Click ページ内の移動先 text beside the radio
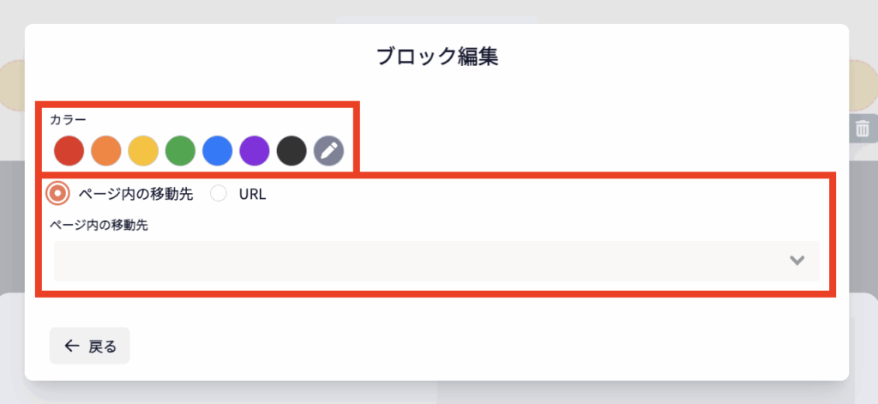This screenshot has height=404, width=878. tap(135, 194)
